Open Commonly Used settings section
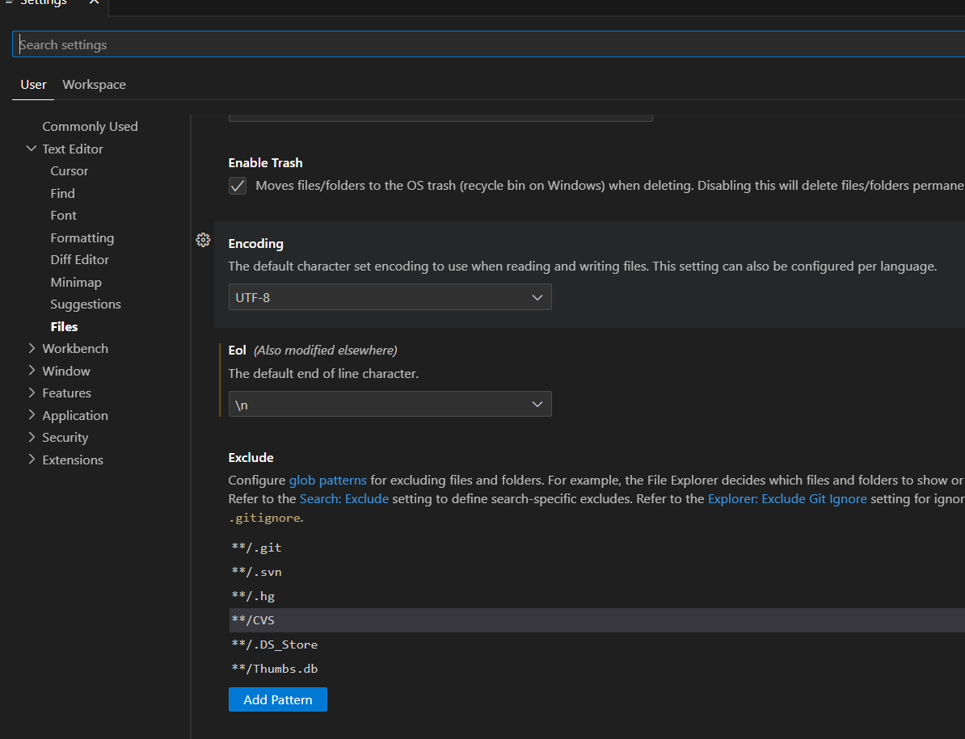 [x=90, y=127]
